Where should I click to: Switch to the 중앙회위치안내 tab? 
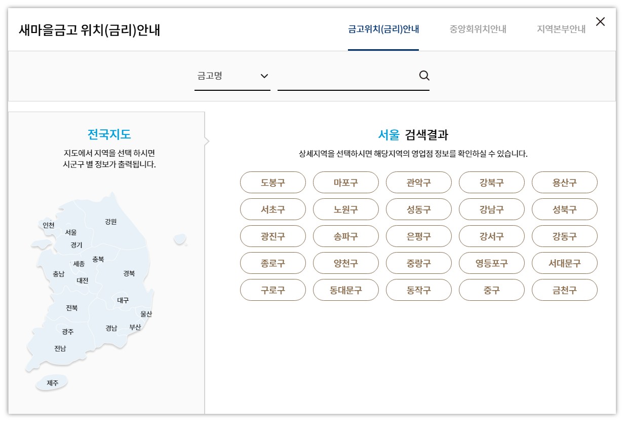click(478, 29)
